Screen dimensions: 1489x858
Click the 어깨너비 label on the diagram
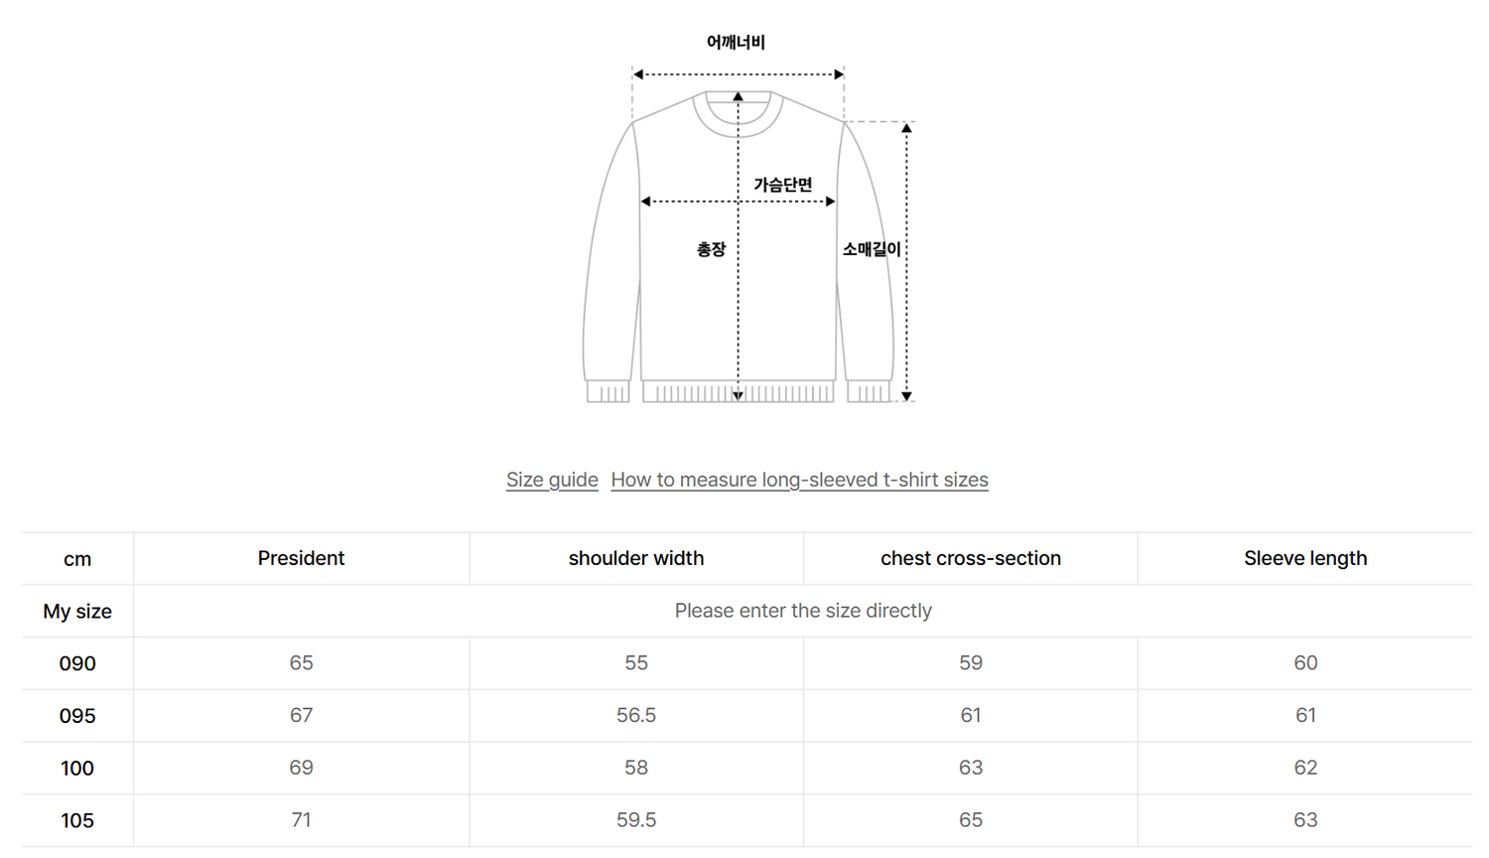point(736,42)
